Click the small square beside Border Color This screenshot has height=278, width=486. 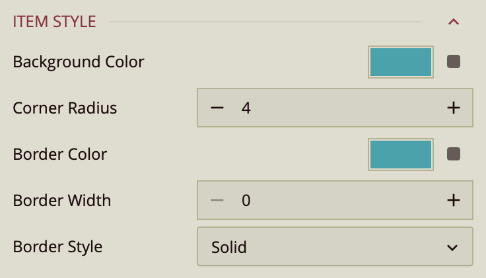[x=454, y=155]
